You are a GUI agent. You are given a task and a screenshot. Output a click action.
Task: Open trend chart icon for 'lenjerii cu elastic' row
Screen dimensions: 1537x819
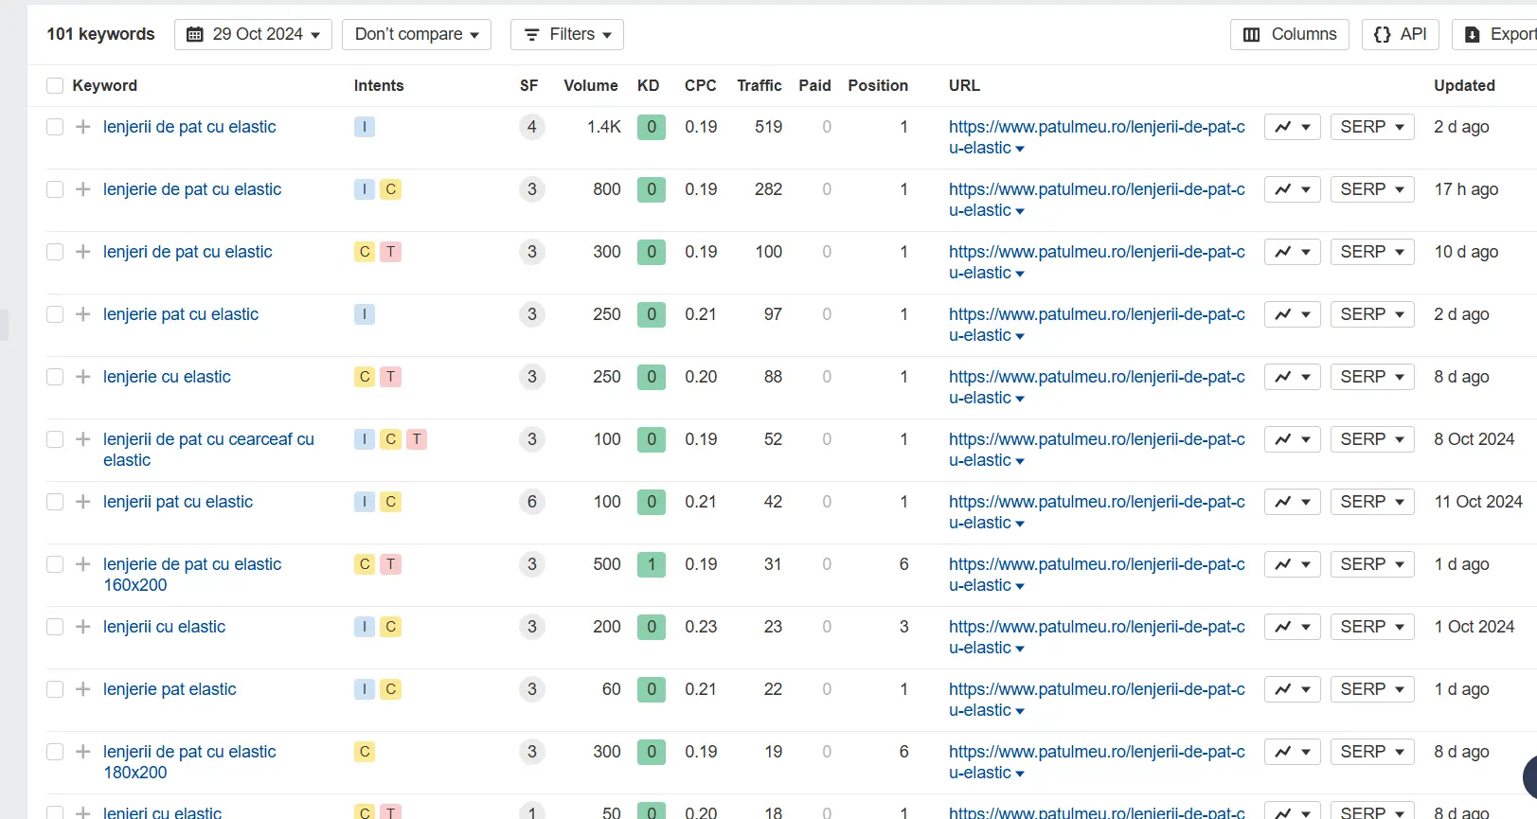coord(1292,627)
